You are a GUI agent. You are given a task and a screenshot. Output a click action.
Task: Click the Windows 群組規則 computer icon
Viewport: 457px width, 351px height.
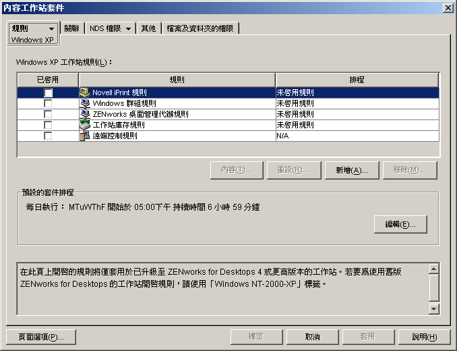[x=85, y=103]
